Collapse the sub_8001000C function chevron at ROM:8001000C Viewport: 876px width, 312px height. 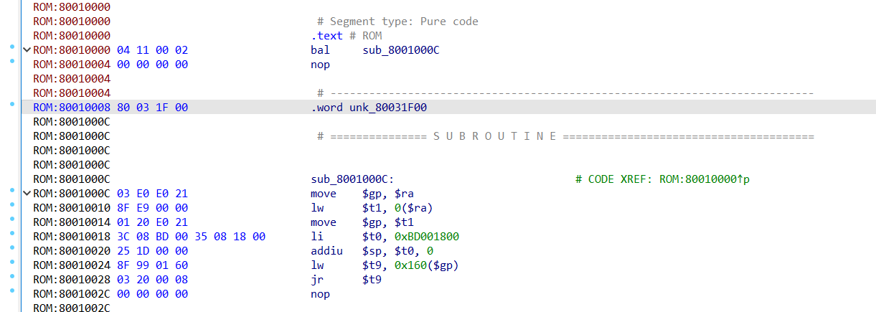pyautogui.click(x=27, y=194)
